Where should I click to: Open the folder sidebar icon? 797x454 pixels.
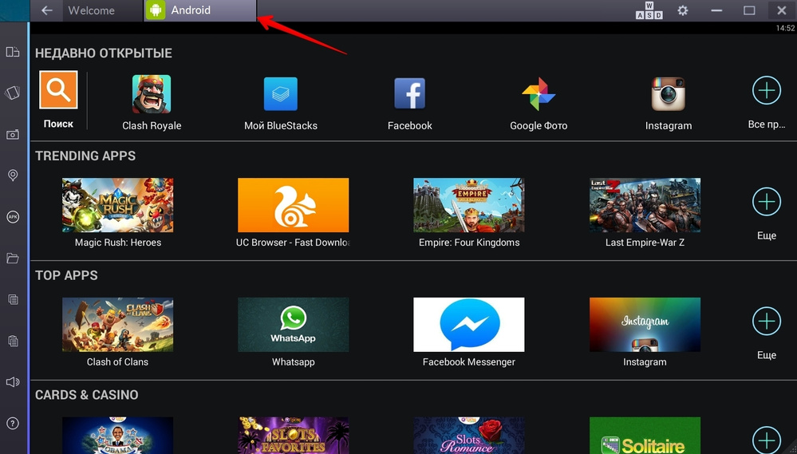[x=13, y=259]
